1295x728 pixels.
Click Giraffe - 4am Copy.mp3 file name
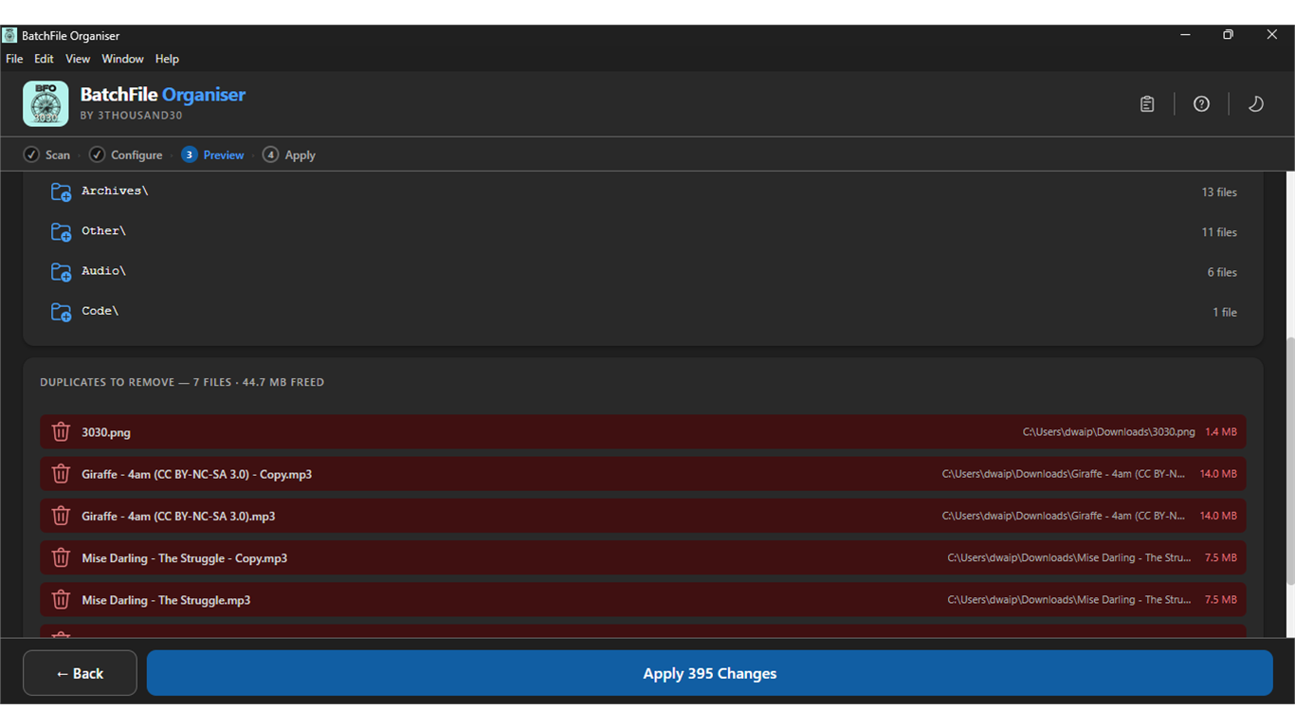pyautogui.click(x=196, y=474)
